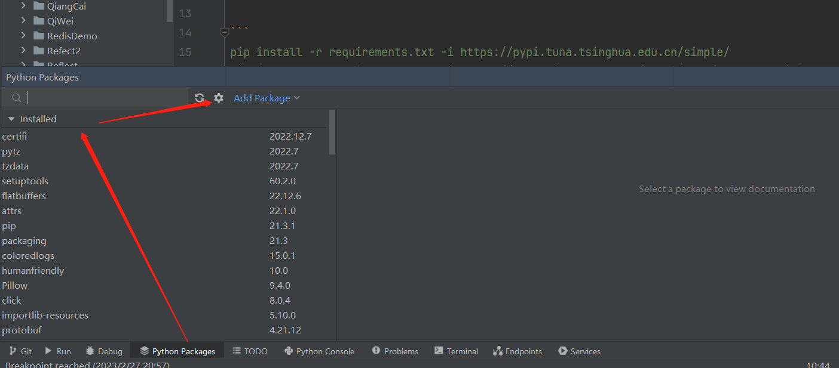Open the Terminal tool window
Viewport: 839px width, 368px height.
[x=456, y=351]
